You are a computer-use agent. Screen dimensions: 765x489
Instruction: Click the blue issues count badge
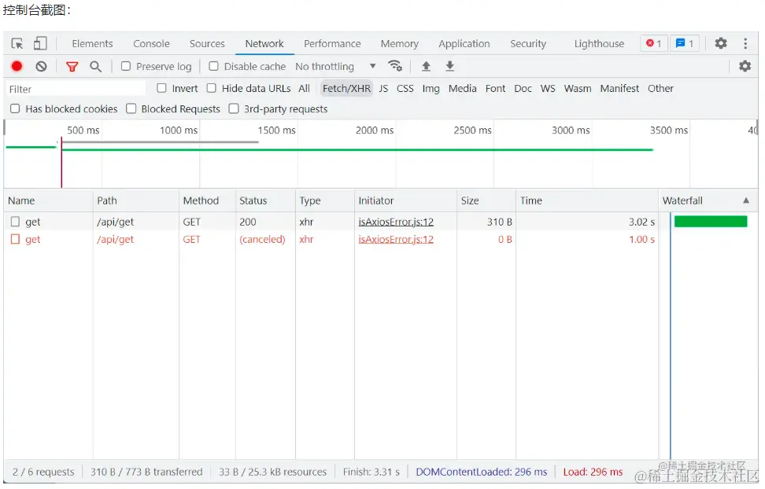[x=685, y=43]
